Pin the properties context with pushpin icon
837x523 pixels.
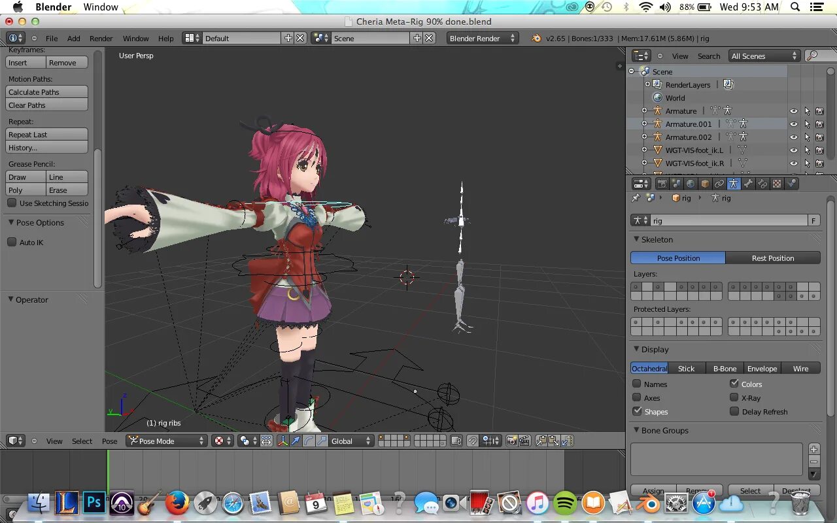pos(636,198)
